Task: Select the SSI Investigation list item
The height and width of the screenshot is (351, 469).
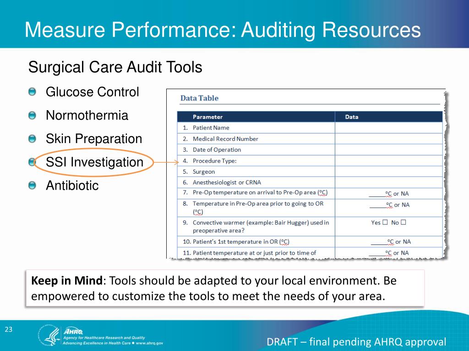Action: pos(94,162)
